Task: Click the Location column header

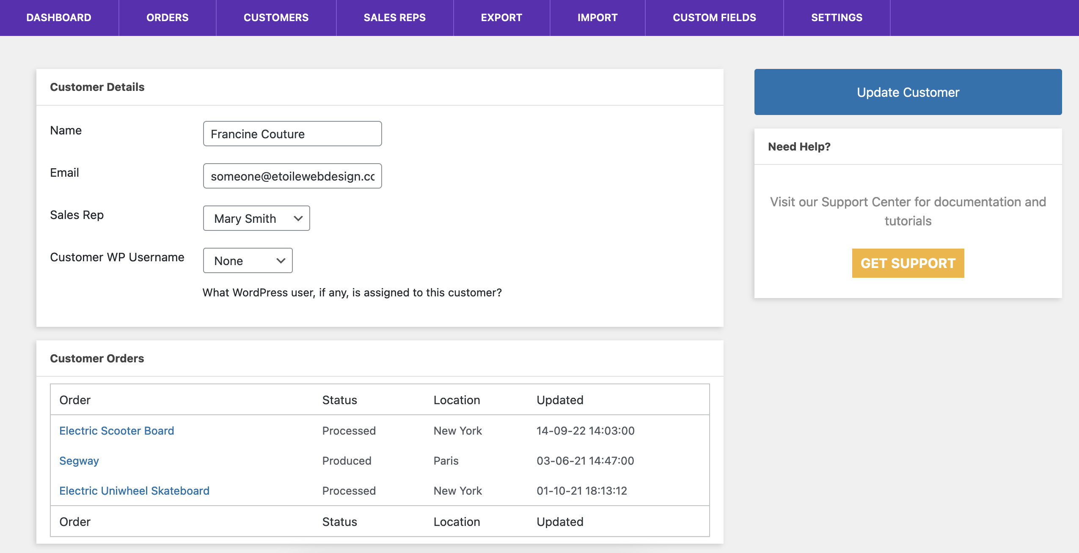Action: [x=457, y=400]
